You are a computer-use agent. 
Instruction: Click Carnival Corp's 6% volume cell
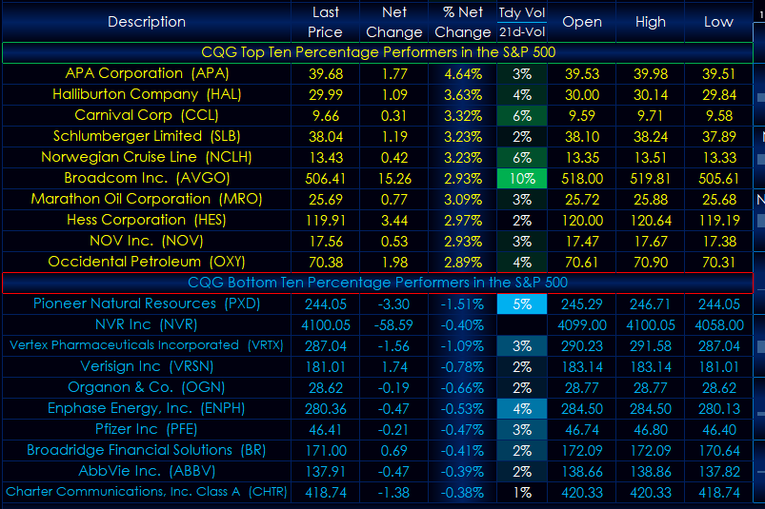pyautogui.click(x=522, y=116)
